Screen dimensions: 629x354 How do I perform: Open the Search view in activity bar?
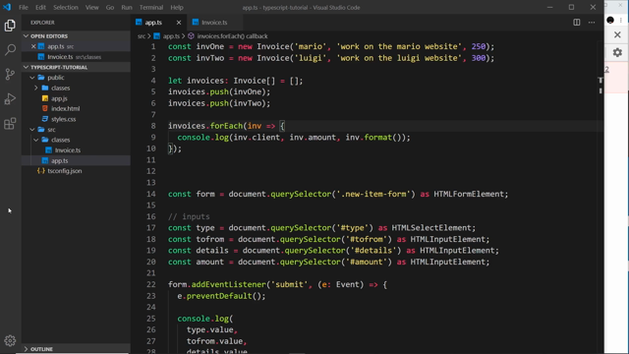(x=10, y=50)
